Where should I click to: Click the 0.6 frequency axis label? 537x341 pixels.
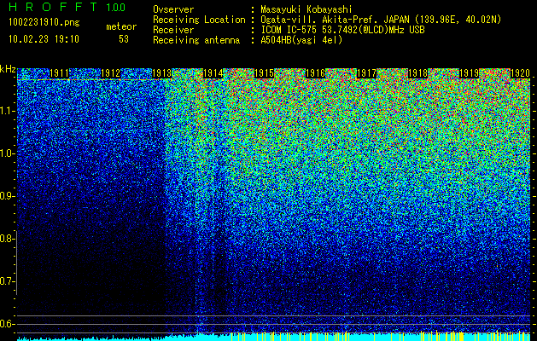pyautogui.click(x=6, y=324)
